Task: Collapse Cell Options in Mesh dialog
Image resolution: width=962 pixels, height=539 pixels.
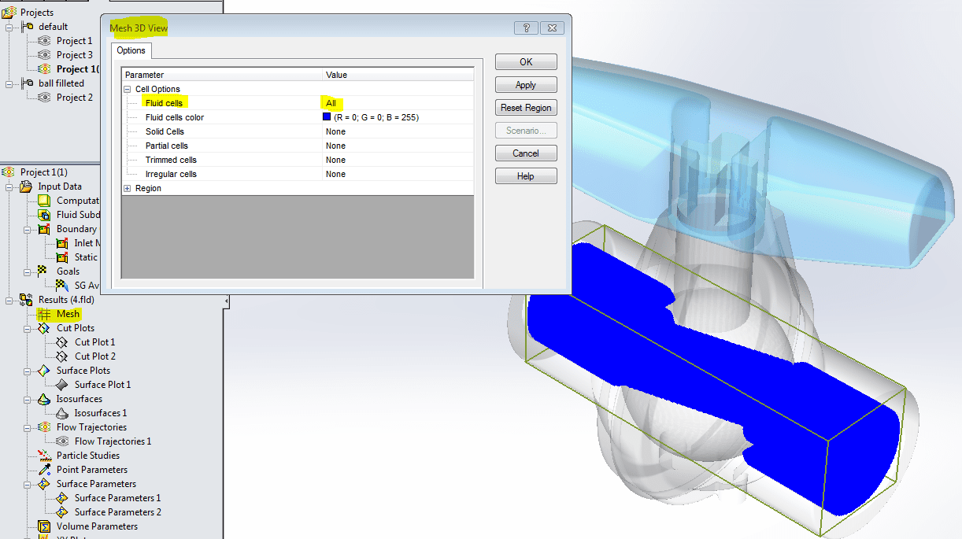Action: [128, 89]
